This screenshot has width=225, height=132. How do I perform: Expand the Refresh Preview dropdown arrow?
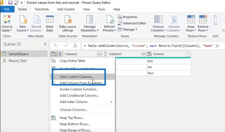tap(115, 30)
